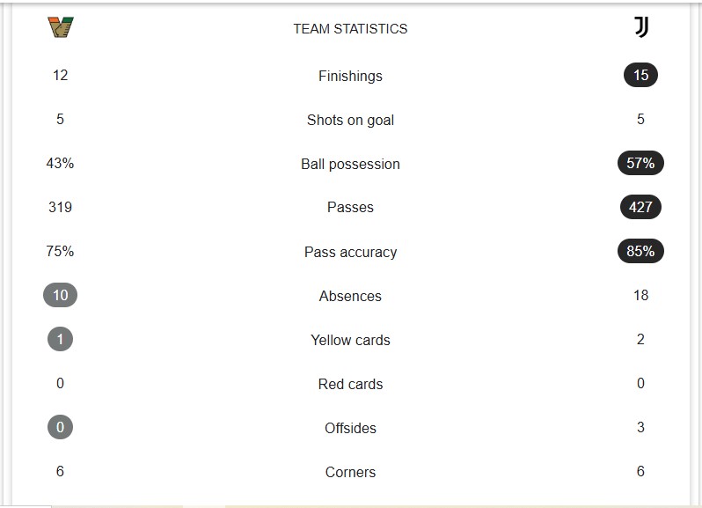Click the TEAM STATISTICS heading
The width and height of the screenshot is (702, 508).
tap(350, 29)
